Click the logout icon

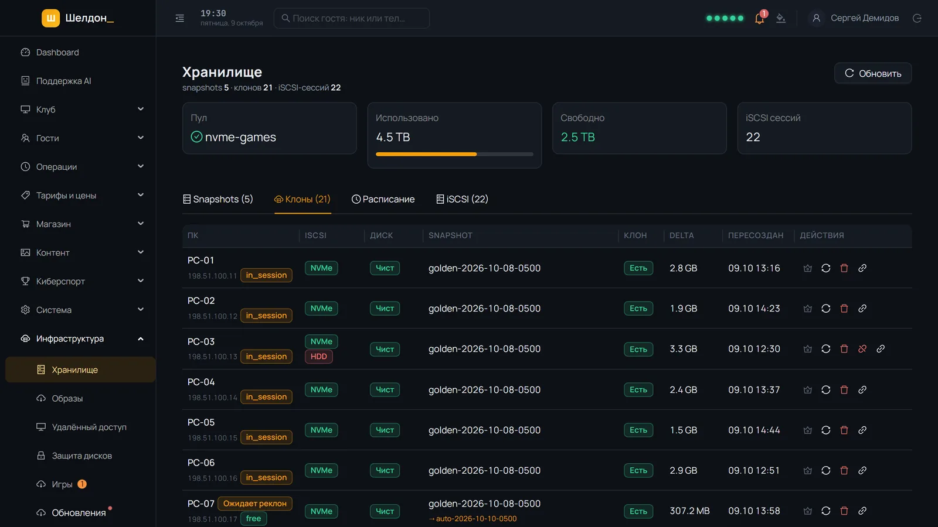[917, 18]
